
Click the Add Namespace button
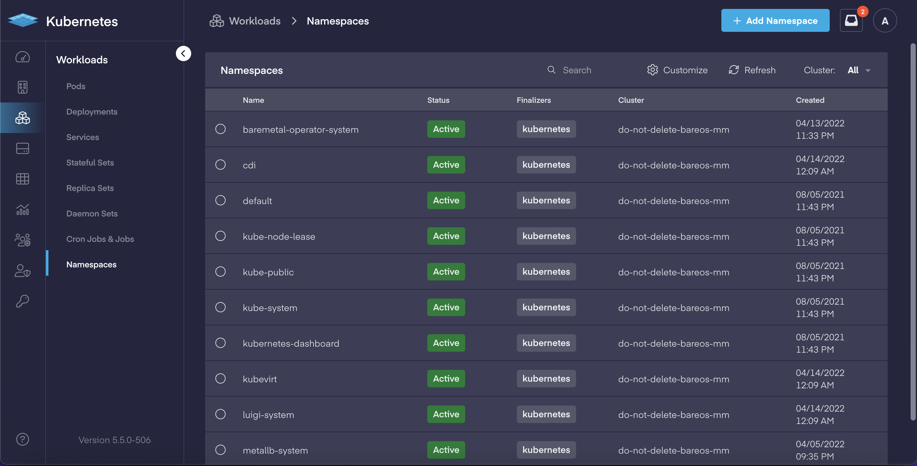(775, 20)
